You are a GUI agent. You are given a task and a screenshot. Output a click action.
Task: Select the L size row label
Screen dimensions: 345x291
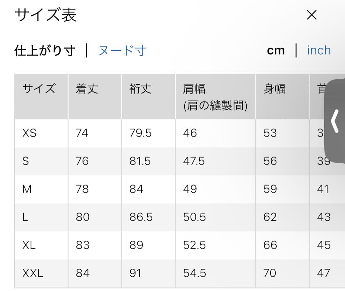click(x=25, y=217)
